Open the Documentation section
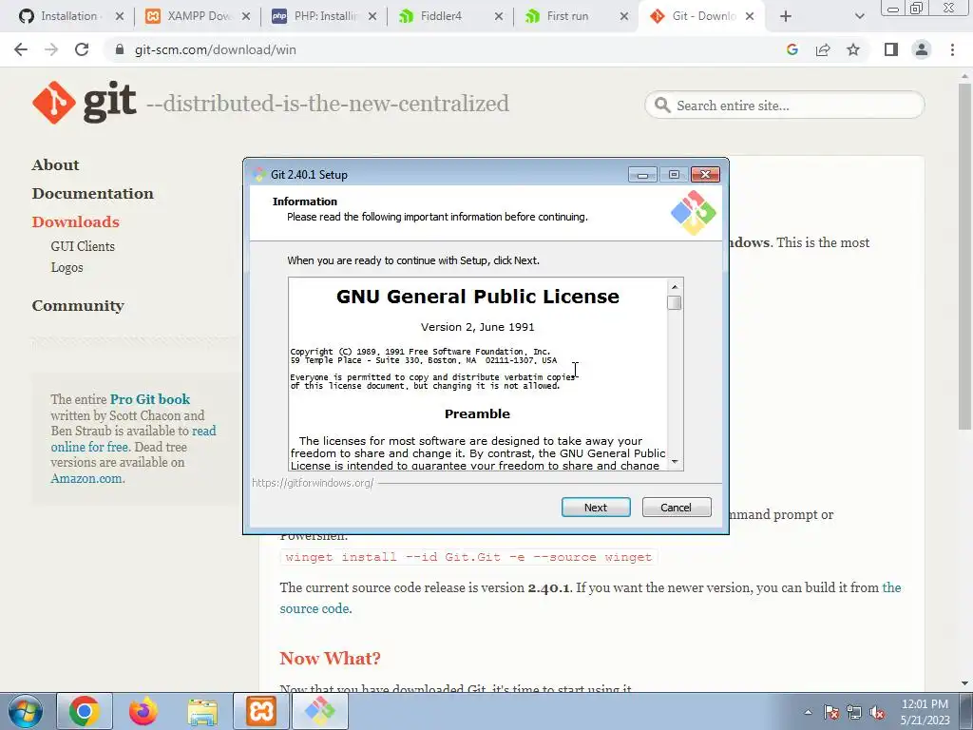 point(93,194)
